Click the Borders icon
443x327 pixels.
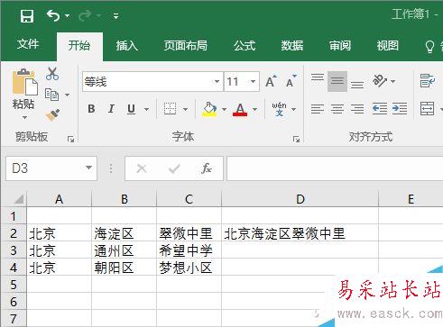pos(170,109)
